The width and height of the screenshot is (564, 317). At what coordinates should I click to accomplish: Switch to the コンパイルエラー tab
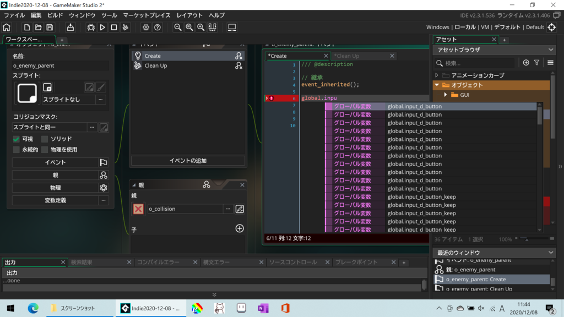(158, 263)
